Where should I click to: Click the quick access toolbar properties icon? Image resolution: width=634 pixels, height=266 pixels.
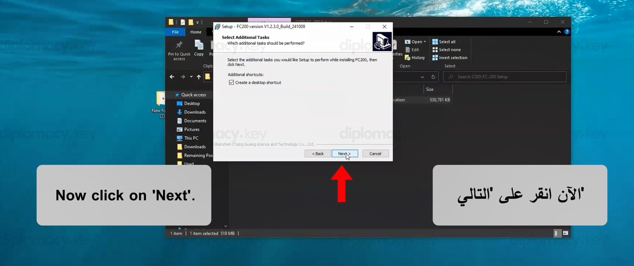click(x=183, y=22)
